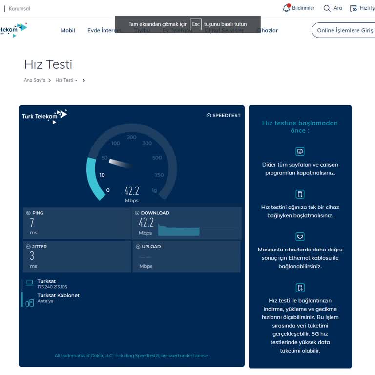Click the 'Hız testine başlamadan önce' heading
This screenshot has width=375, height=375.
point(300,127)
